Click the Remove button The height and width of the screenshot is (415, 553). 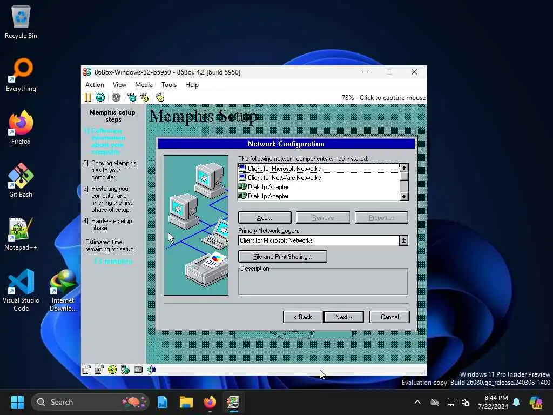(323, 218)
